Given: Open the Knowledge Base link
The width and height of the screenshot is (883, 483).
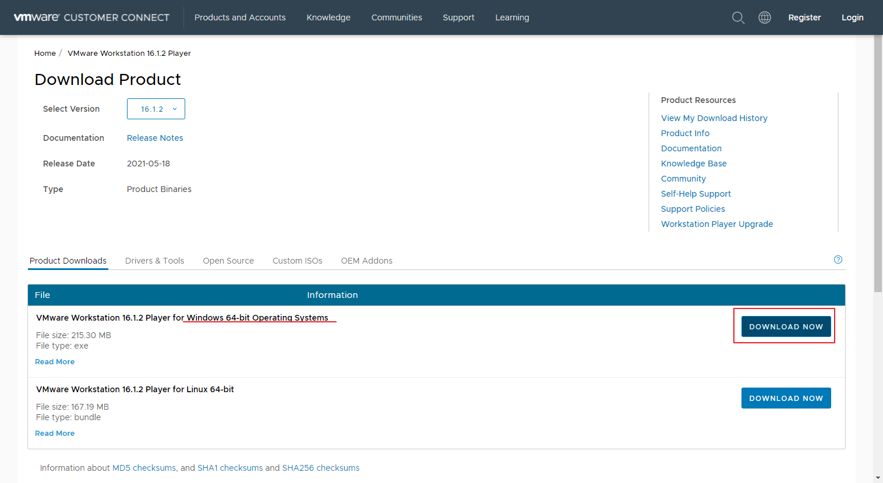Looking at the screenshot, I should tap(694, 164).
